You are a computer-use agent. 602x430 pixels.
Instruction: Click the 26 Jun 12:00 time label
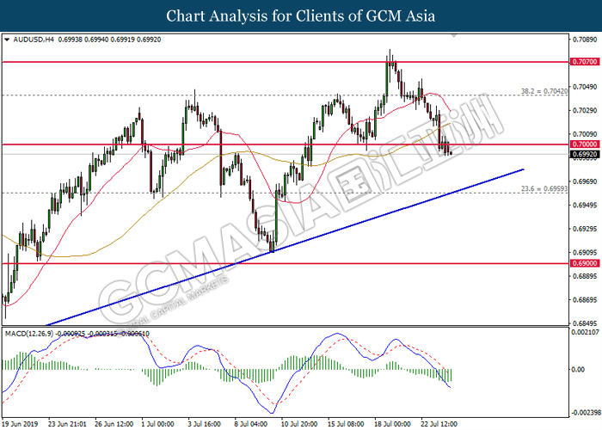point(114,424)
